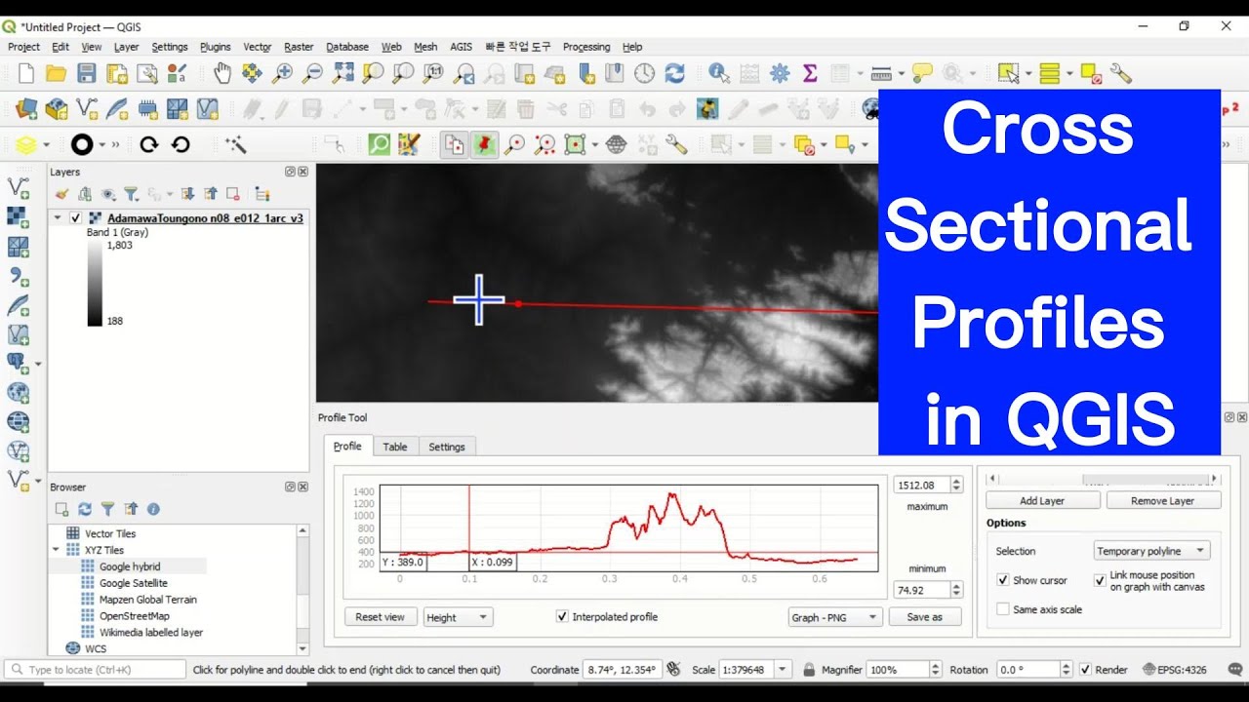Click the New Shapefile Layer icon

(x=87, y=109)
